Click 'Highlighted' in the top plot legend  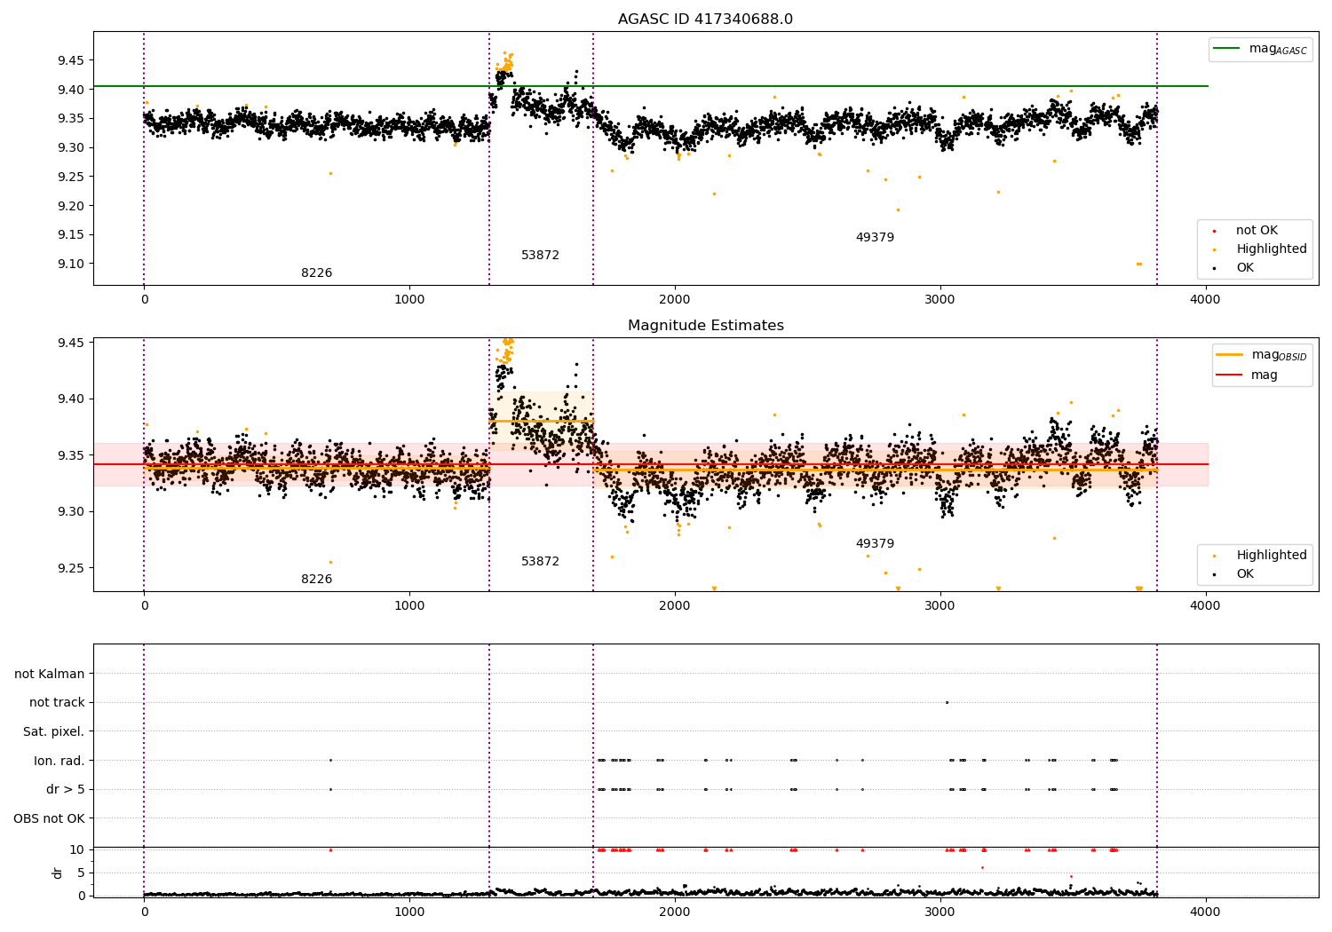[1272, 249]
